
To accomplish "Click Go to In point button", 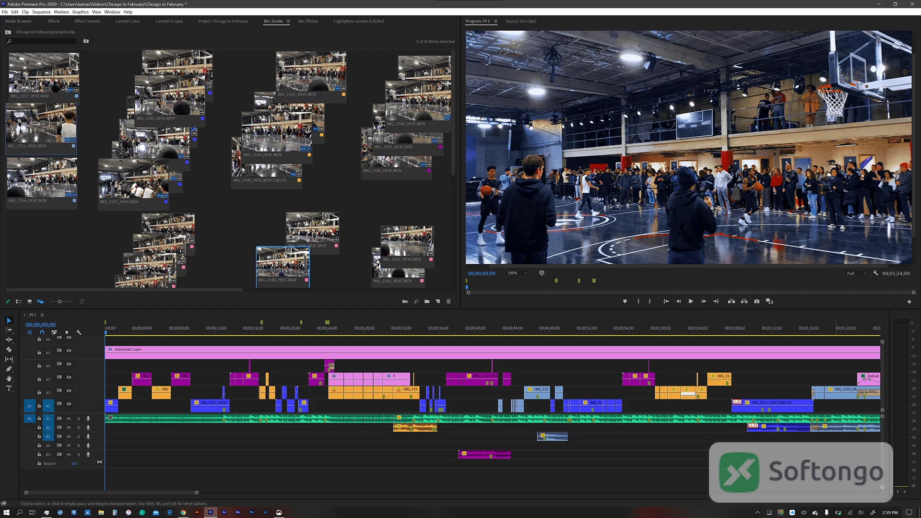I will [x=666, y=301].
